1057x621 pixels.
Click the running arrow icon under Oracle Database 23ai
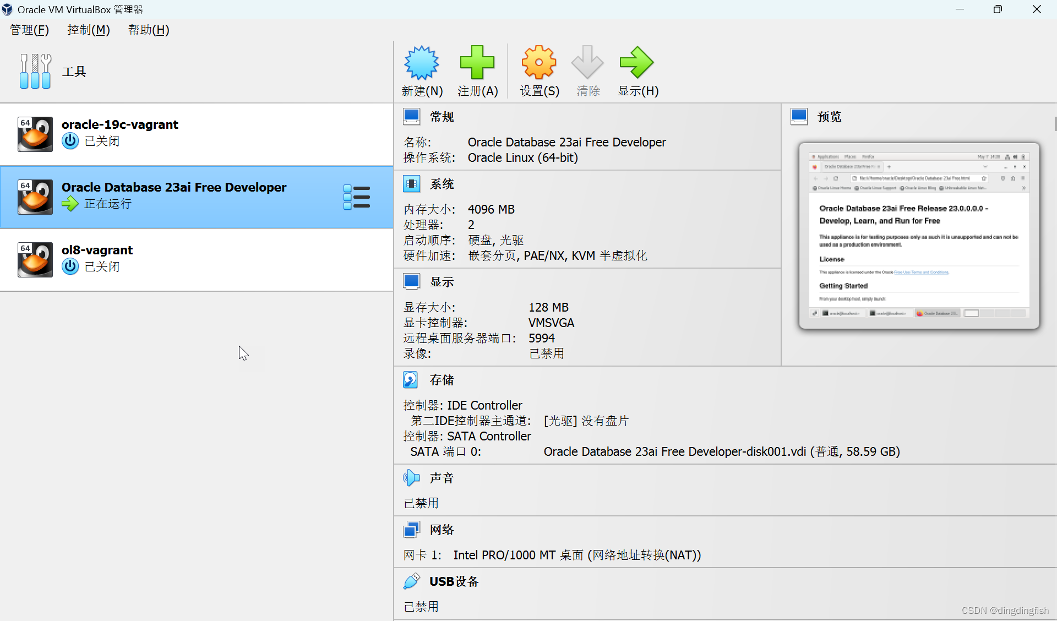(70, 204)
